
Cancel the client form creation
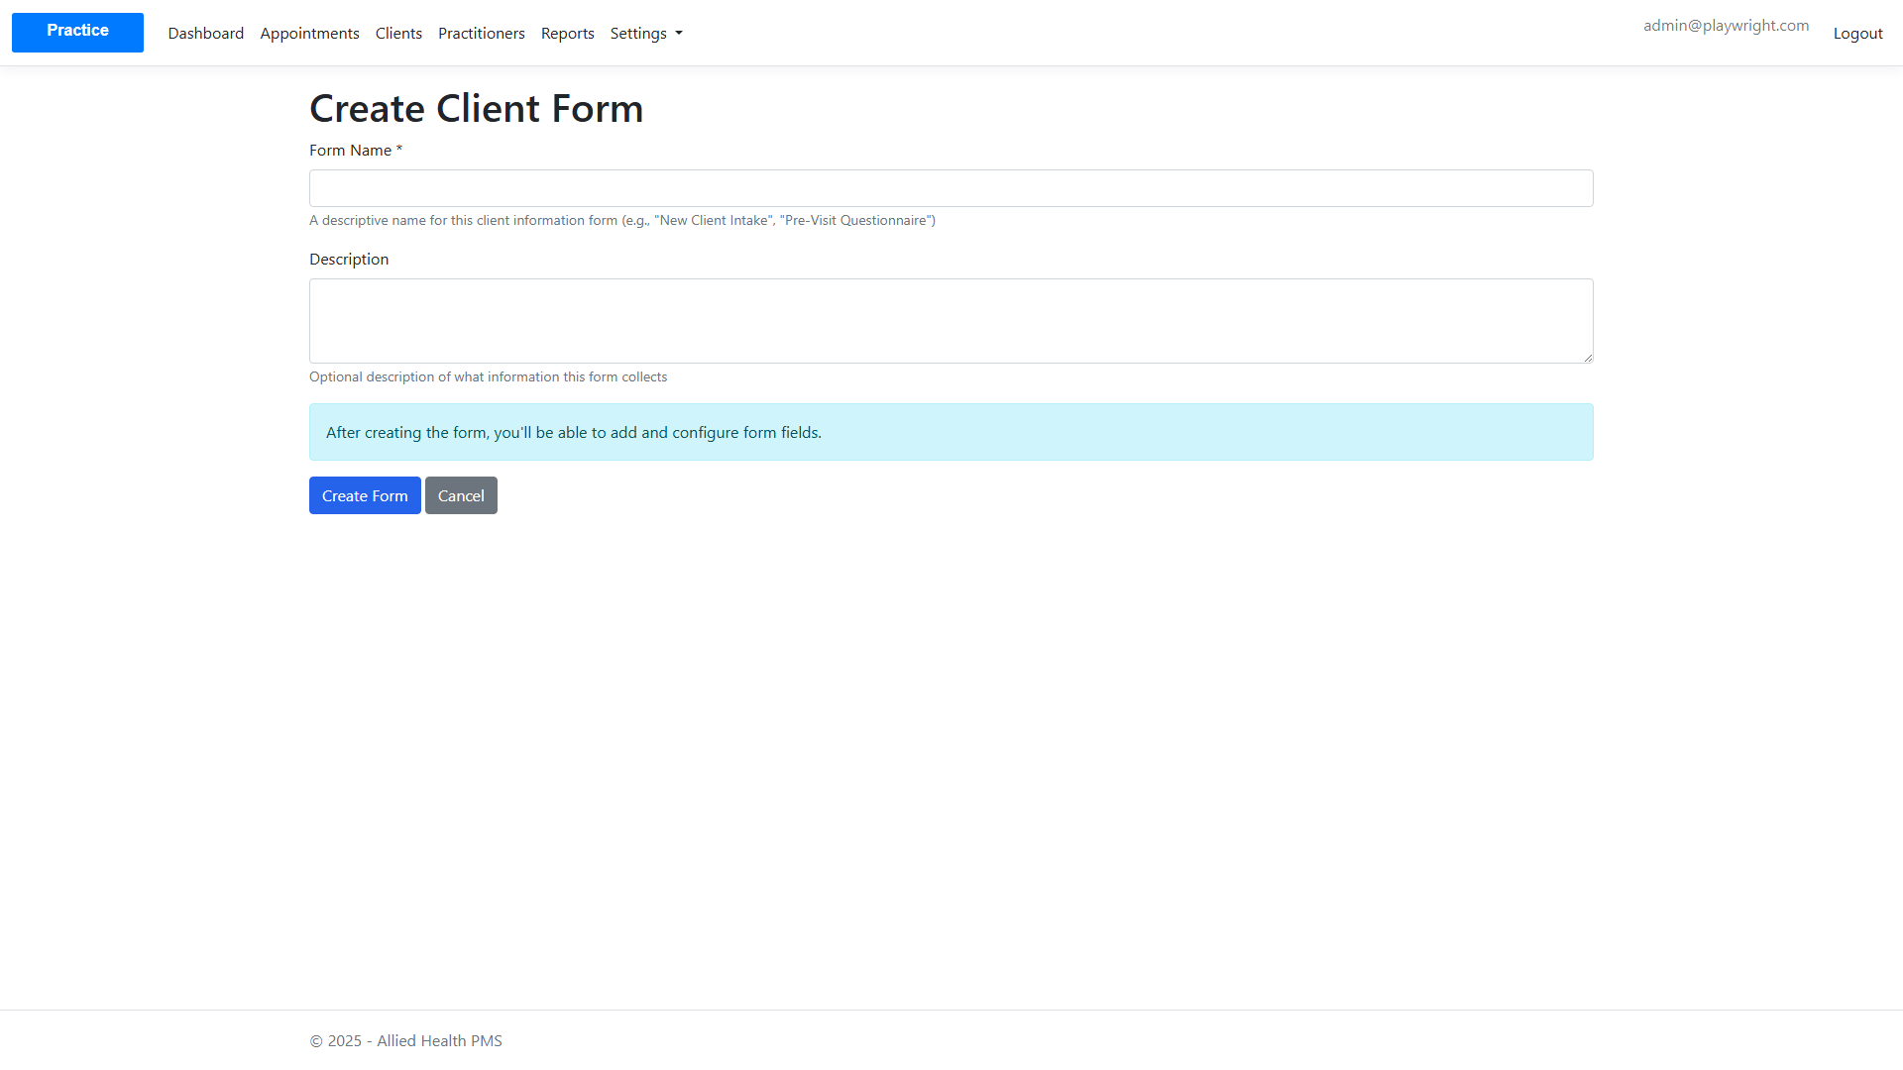coord(461,495)
